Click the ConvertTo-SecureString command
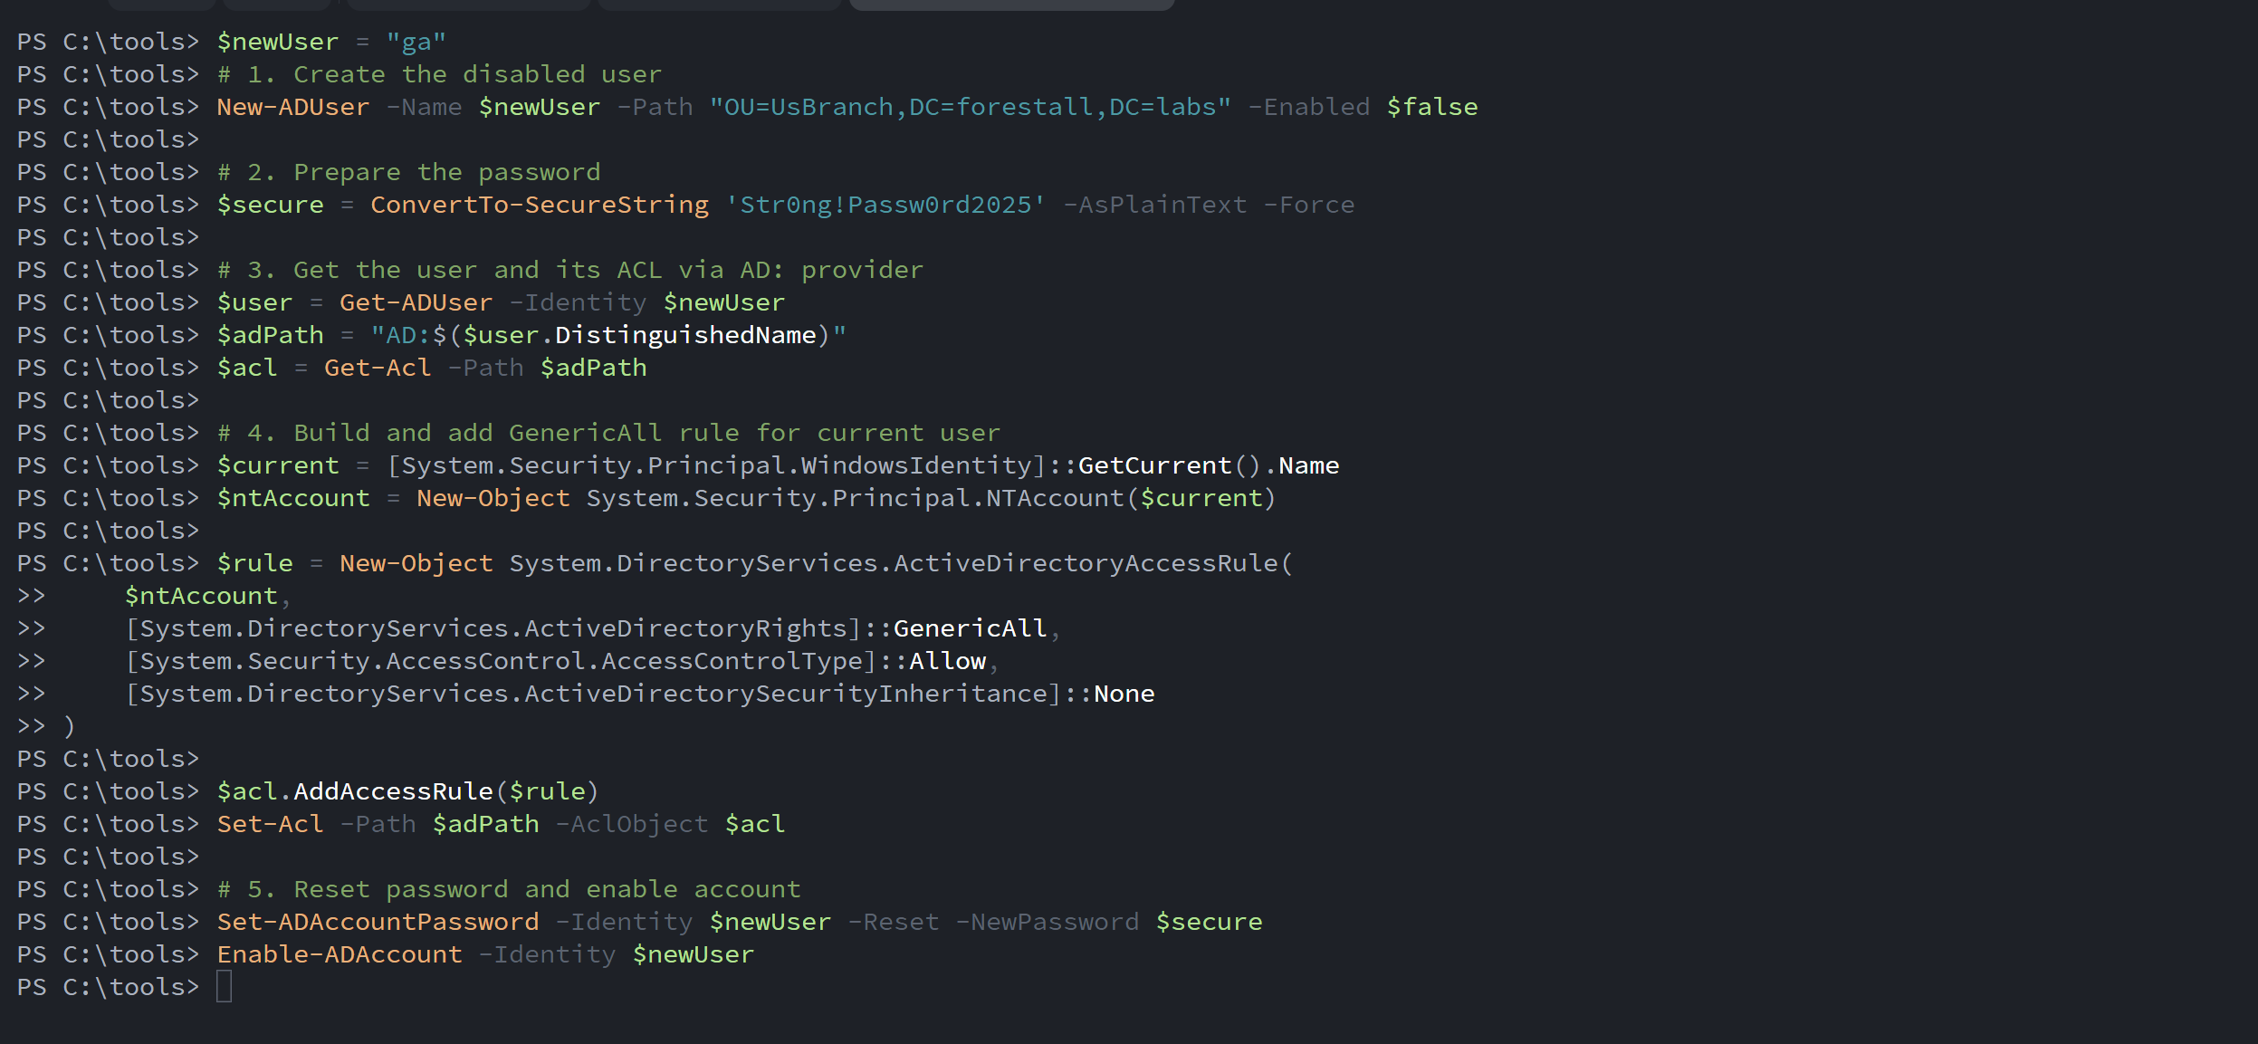 pyautogui.click(x=539, y=205)
